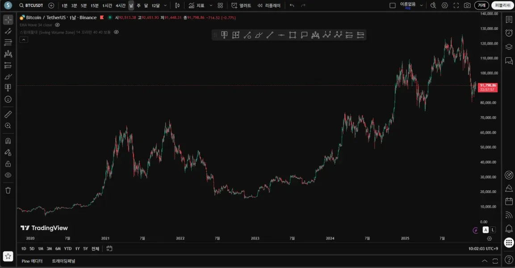Select date and price range tool in floating toolbar
Screen dimensions: 515x268
(x=236, y=35)
